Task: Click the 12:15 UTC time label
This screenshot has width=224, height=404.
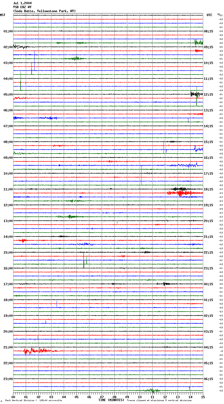Action: (x=208, y=95)
